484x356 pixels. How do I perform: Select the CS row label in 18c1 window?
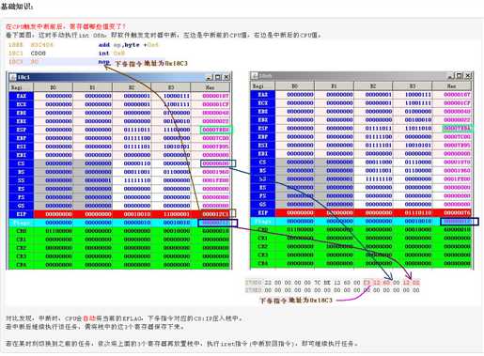pyautogui.click(x=22, y=163)
